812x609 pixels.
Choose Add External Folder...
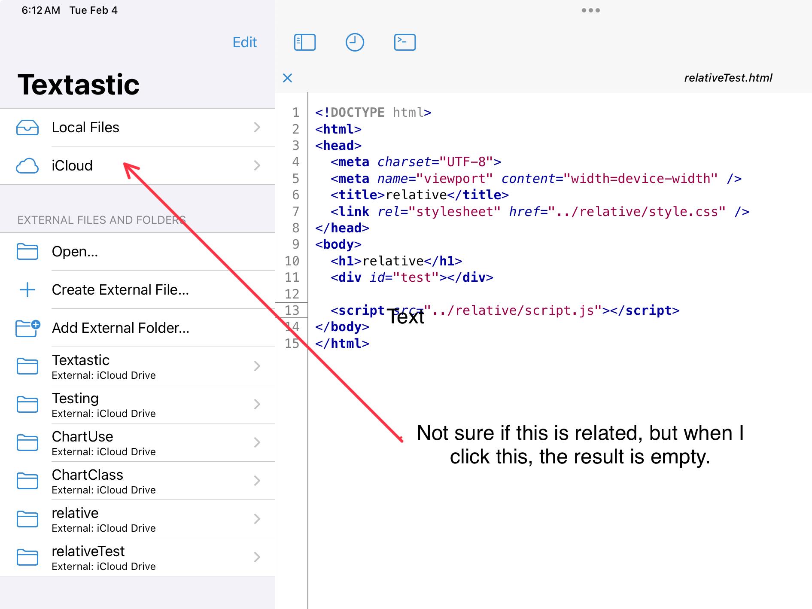pos(137,328)
